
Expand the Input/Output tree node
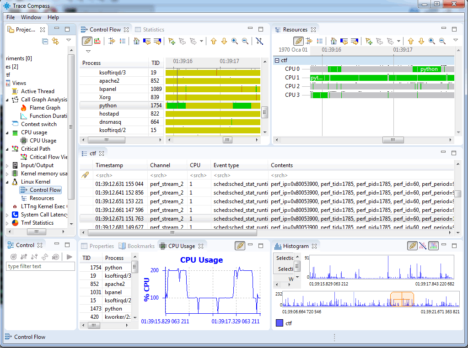click(x=7, y=165)
